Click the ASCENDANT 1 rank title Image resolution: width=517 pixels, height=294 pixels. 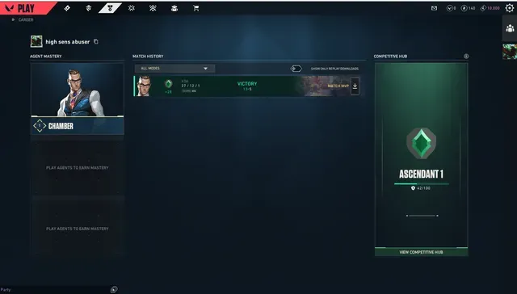421,174
